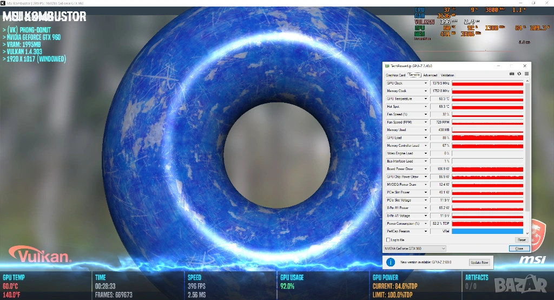Viewport: 554px width, 300px height.
Task: Click the blue info icon in the update notice
Action: click(x=391, y=262)
